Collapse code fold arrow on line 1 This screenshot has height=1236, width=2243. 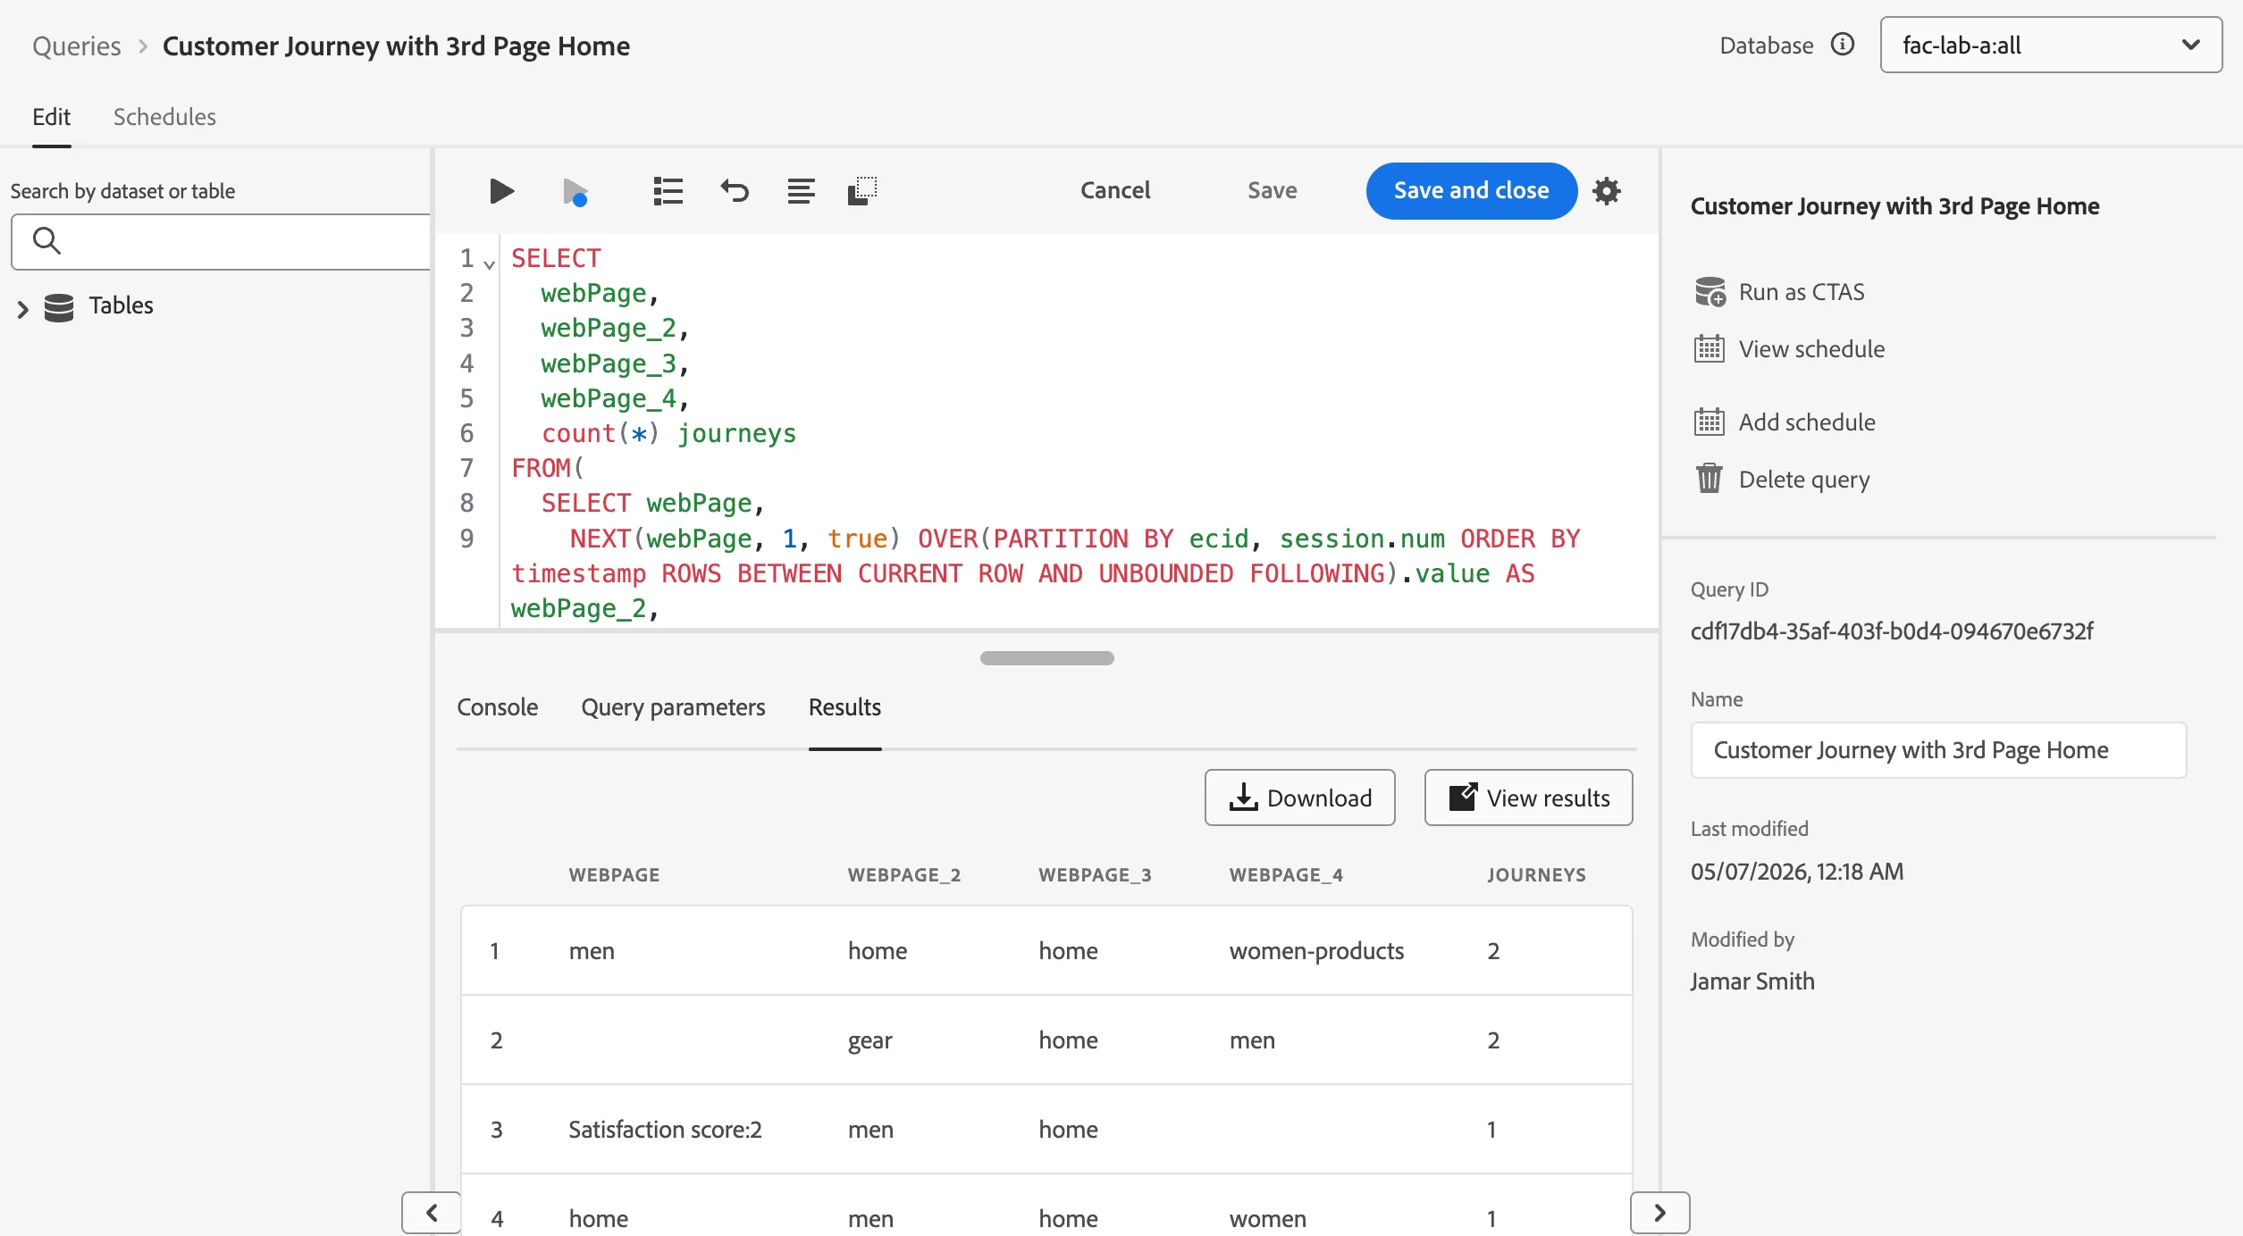coord(490,264)
